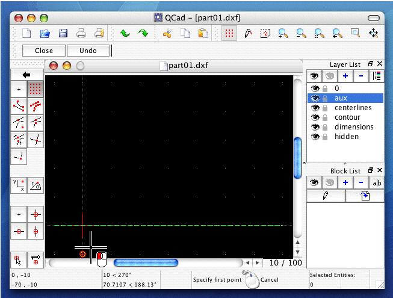Choose horizontal restriction snap option
Image resolution: width=393 pixels, height=298 pixels.
coord(19,231)
